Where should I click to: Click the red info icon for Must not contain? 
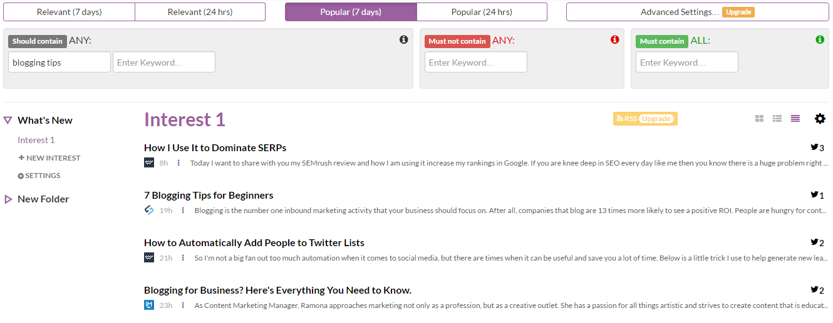pyautogui.click(x=614, y=39)
